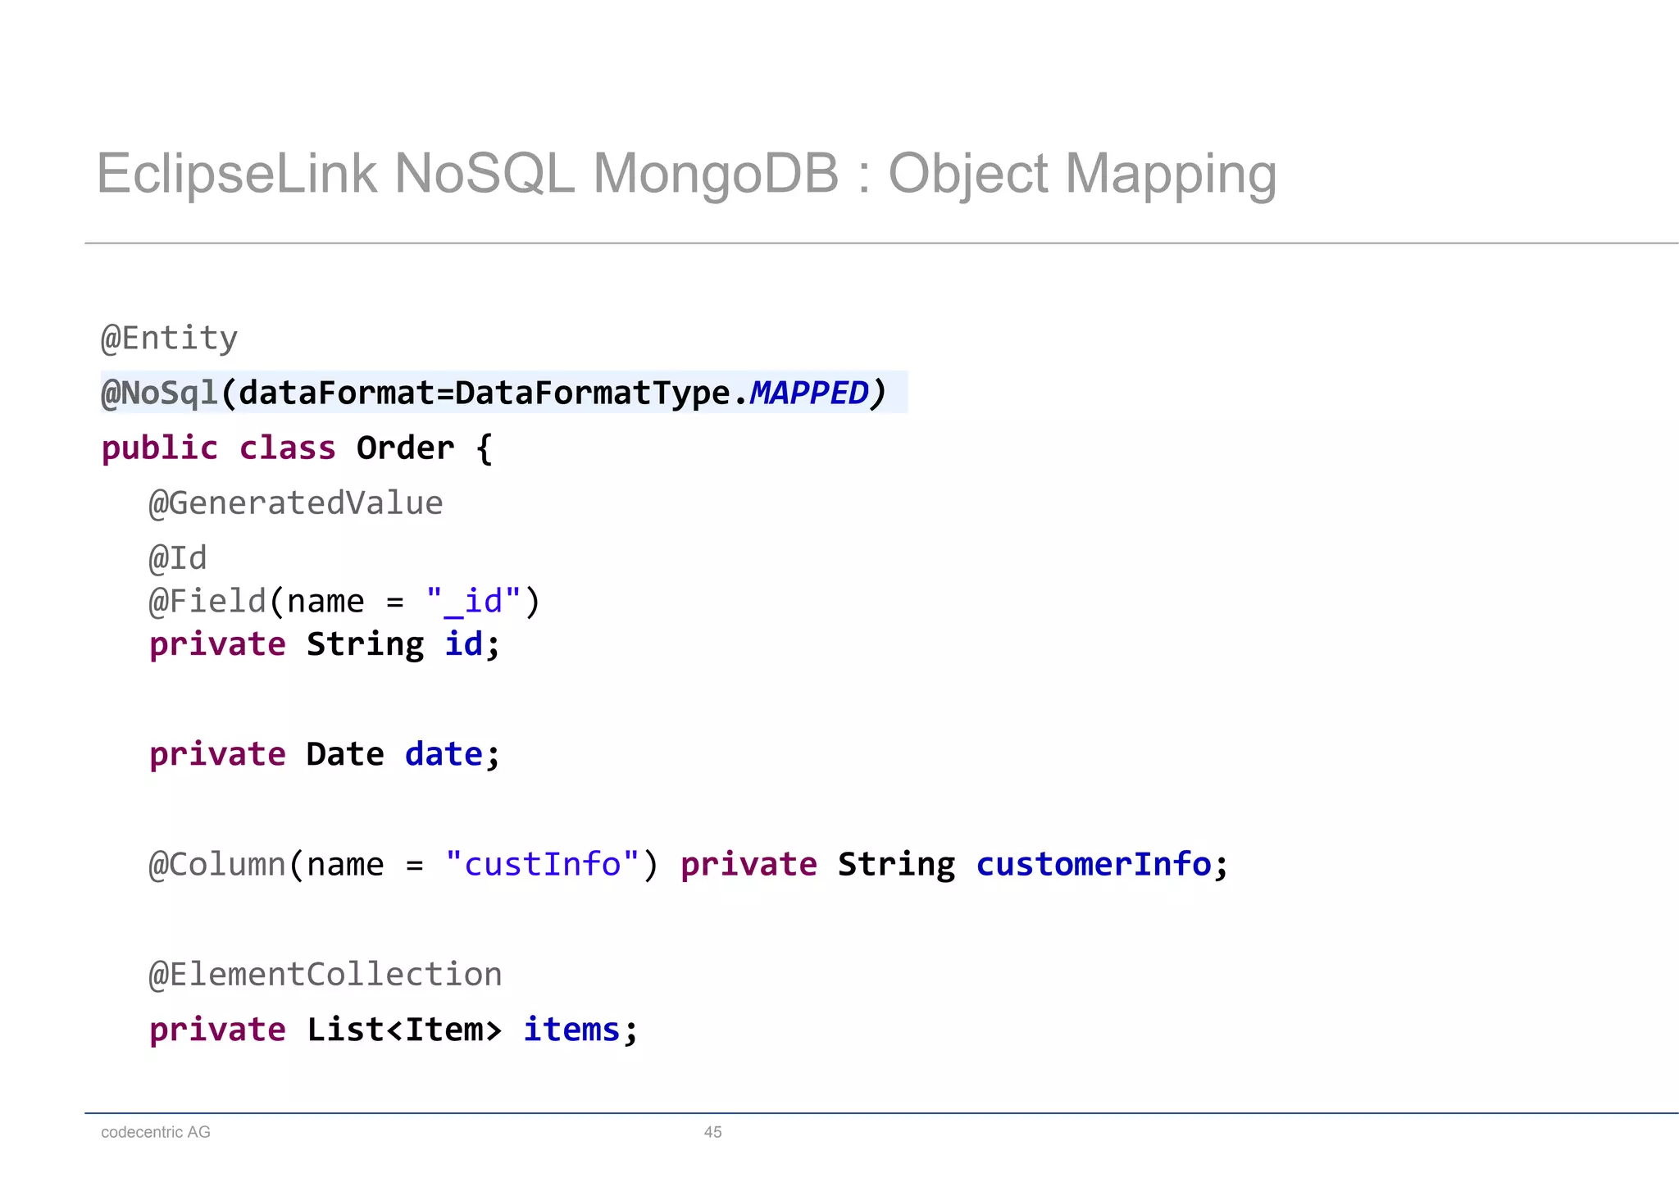Click the '@Field(name = "_id")' line
This screenshot has width=1679, height=1187.
[344, 602]
